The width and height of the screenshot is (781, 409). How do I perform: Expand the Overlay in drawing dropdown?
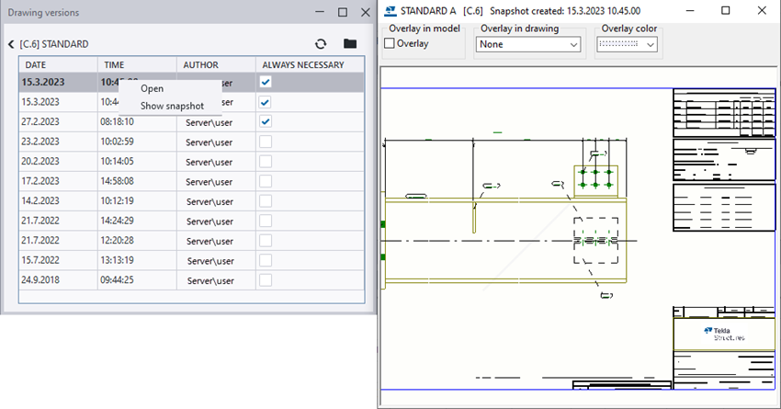[x=574, y=44]
